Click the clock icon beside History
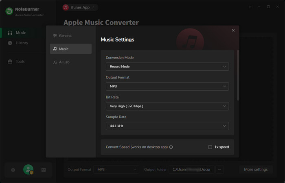Screen dimensions: 285x183 (10, 43)
